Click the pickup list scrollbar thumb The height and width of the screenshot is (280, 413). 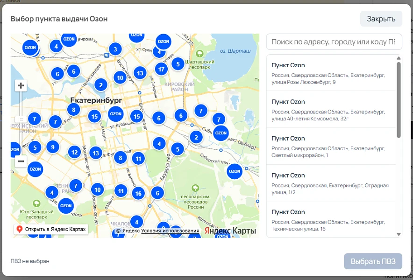tap(399, 100)
